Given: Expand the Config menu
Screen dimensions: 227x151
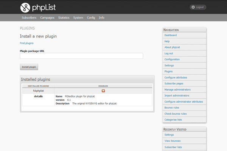Looking at the screenshot, I should point(91,18).
